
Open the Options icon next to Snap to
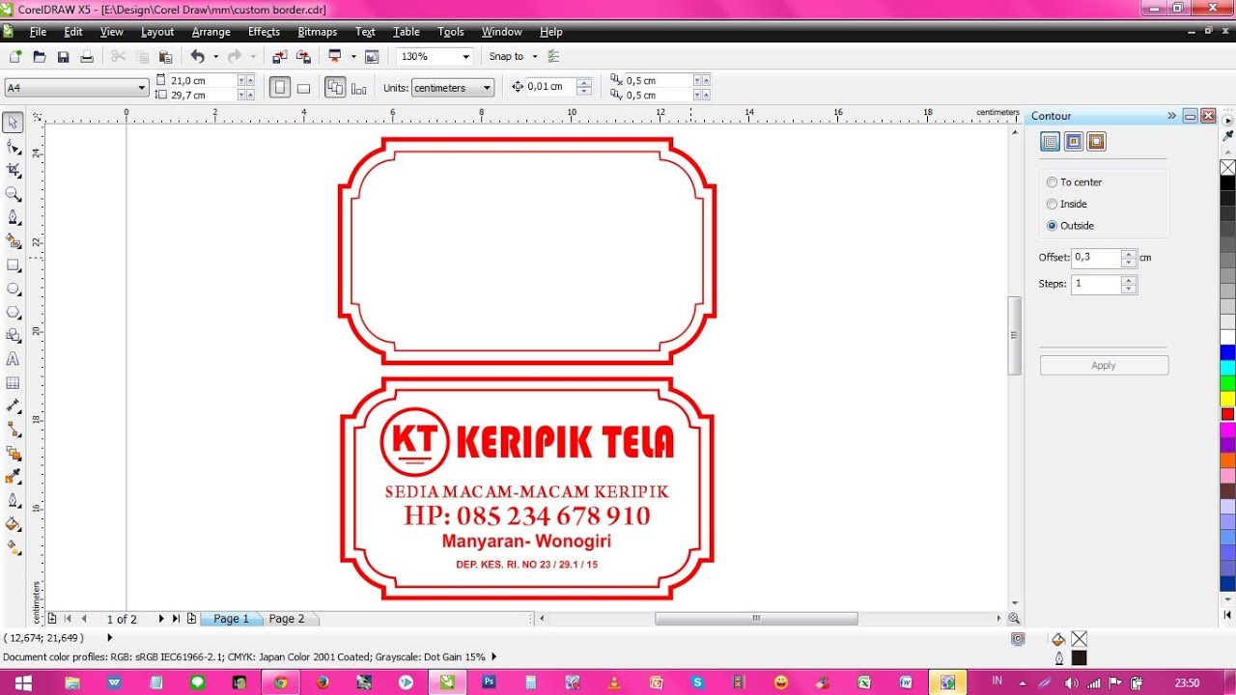pyautogui.click(x=553, y=57)
